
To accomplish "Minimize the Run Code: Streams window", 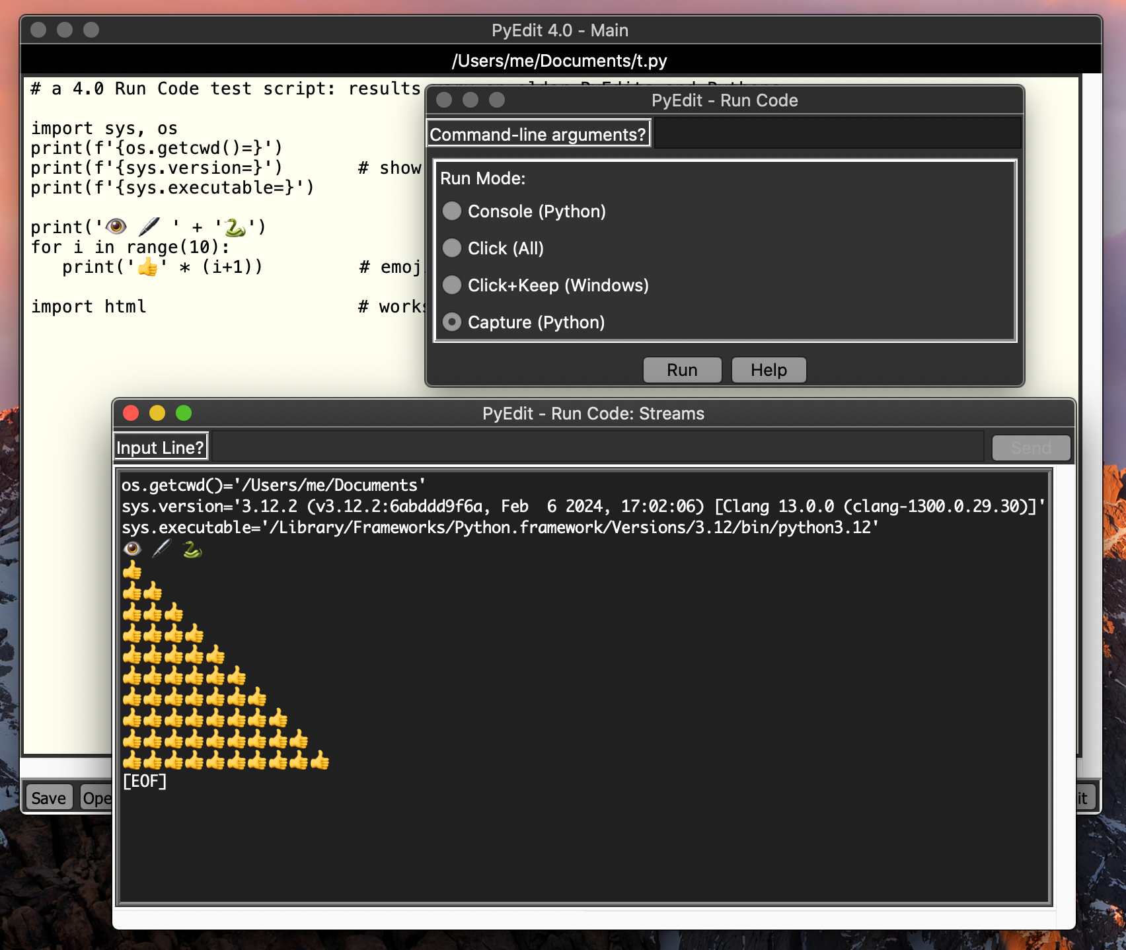I will 157,413.
